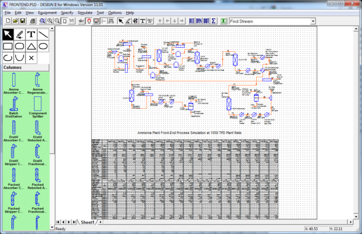Select the line drawing tool in palette

coord(43,34)
